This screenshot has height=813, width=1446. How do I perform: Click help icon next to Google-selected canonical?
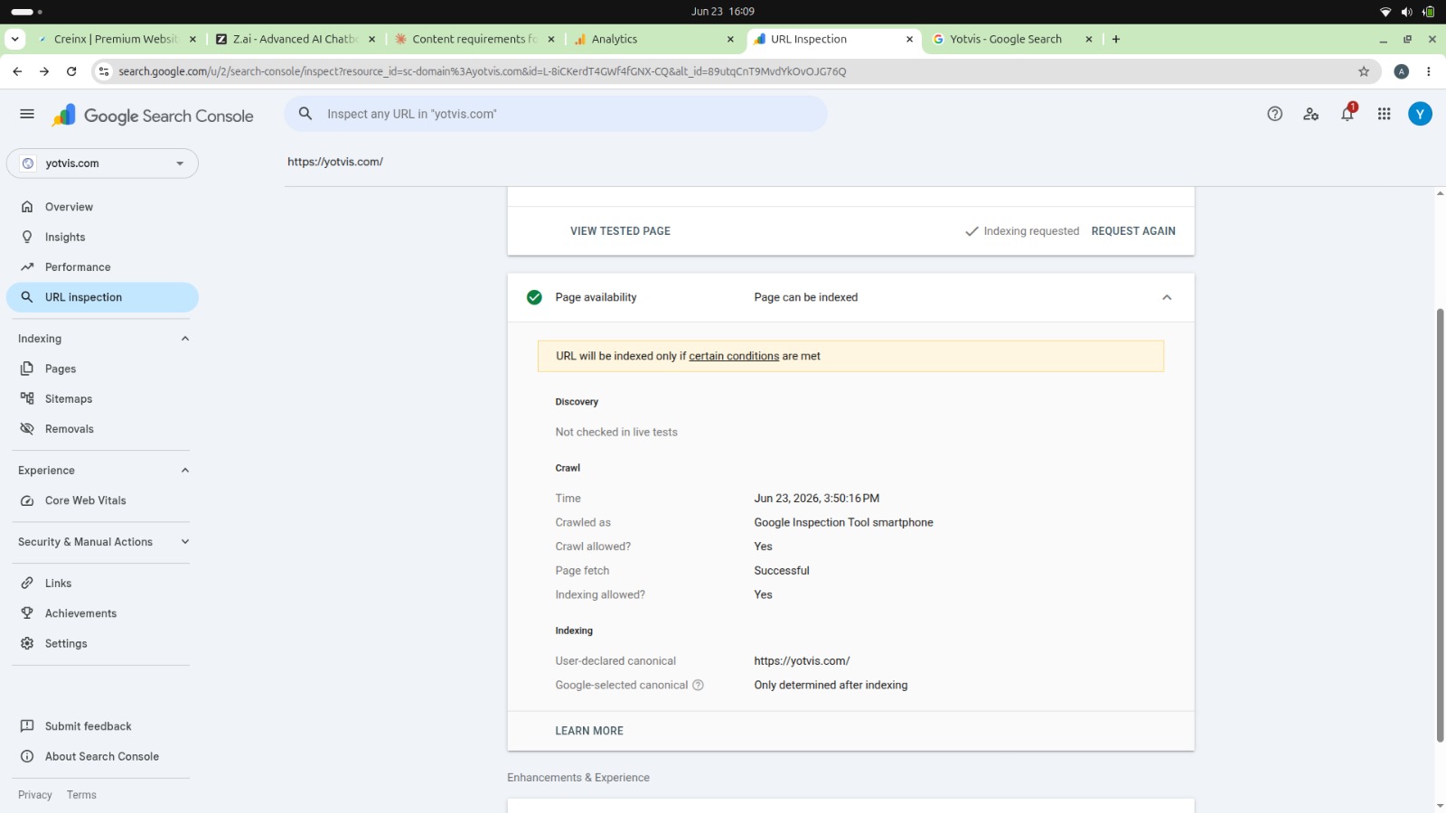pyautogui.click(x=698, y=685)
